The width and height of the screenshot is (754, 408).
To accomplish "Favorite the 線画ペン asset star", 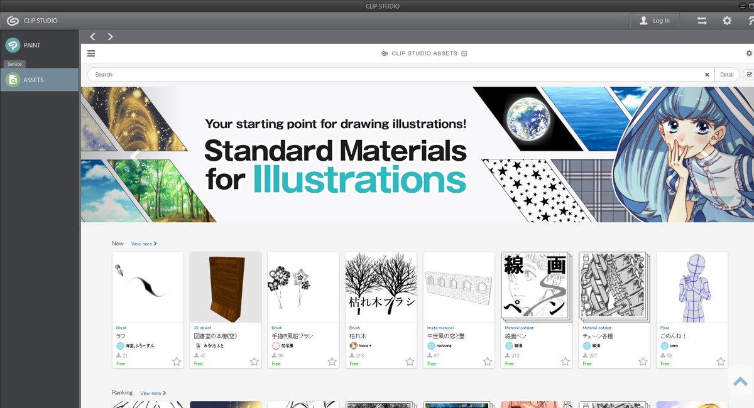I will pyautogui.click(x=565, y=362).
